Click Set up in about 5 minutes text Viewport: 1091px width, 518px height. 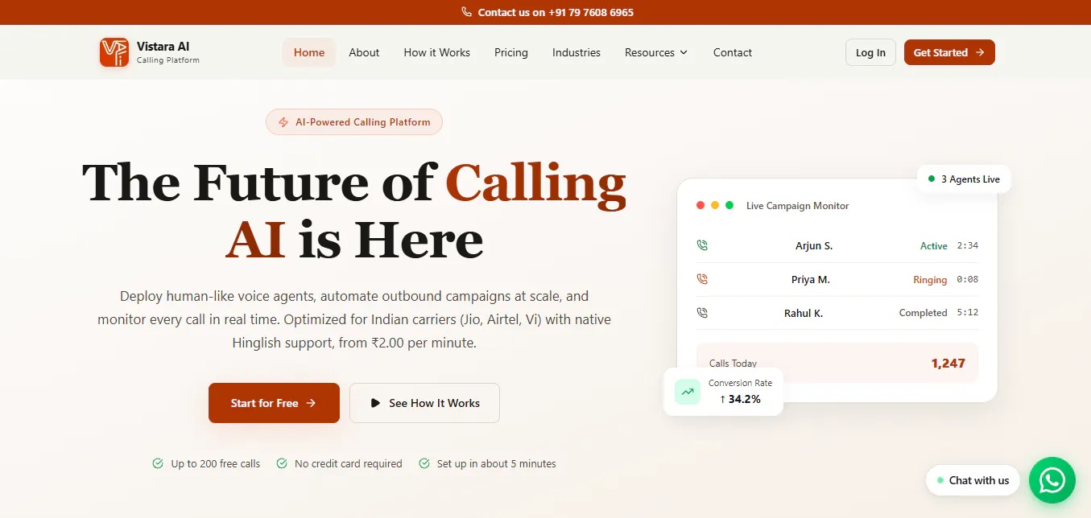pyautogui.click(x=497, y=463)
